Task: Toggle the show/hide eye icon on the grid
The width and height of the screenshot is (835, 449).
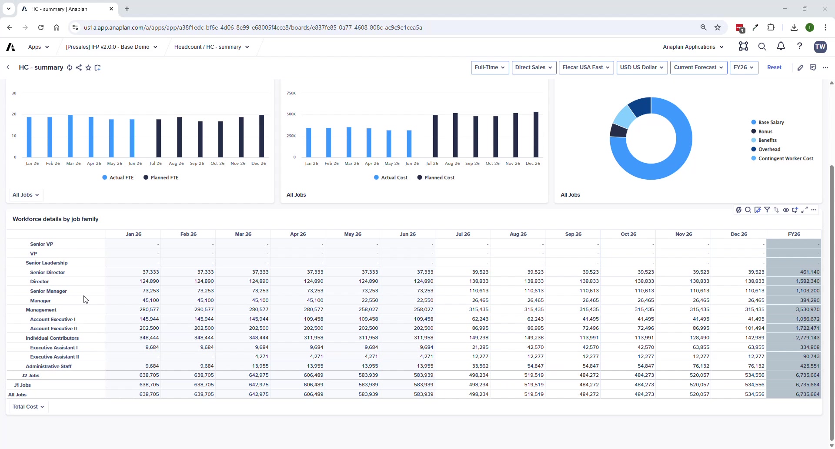Action: 786,210
